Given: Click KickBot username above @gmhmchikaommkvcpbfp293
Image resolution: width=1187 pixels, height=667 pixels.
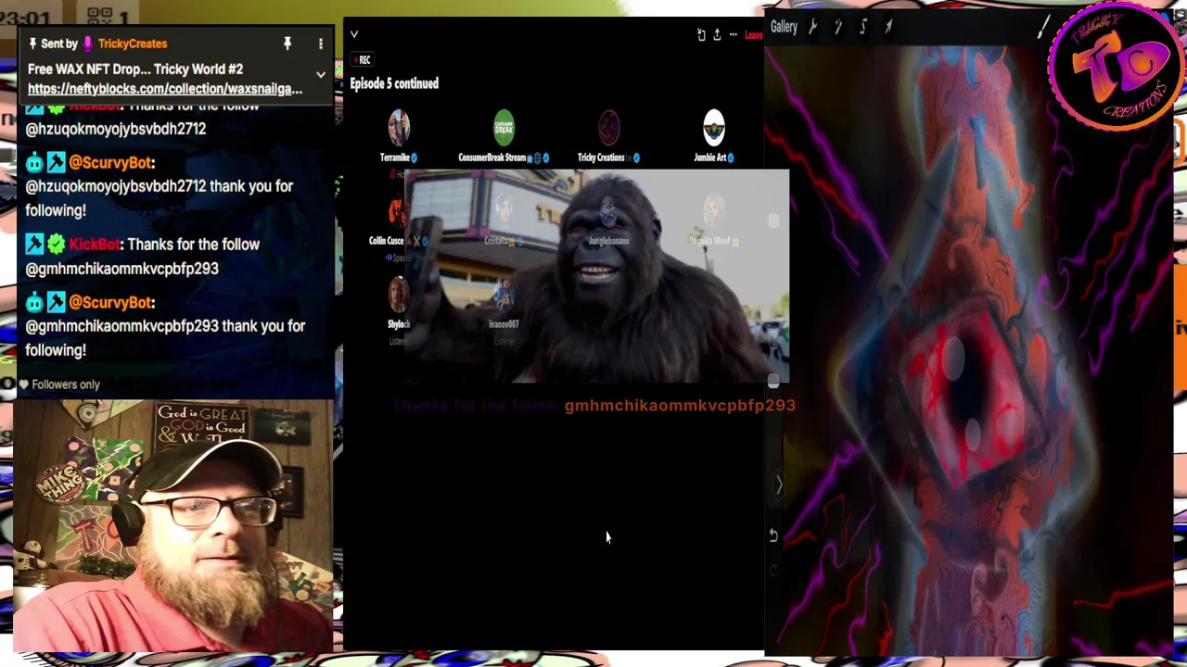Looking at the screenshot, I should 95,245.
